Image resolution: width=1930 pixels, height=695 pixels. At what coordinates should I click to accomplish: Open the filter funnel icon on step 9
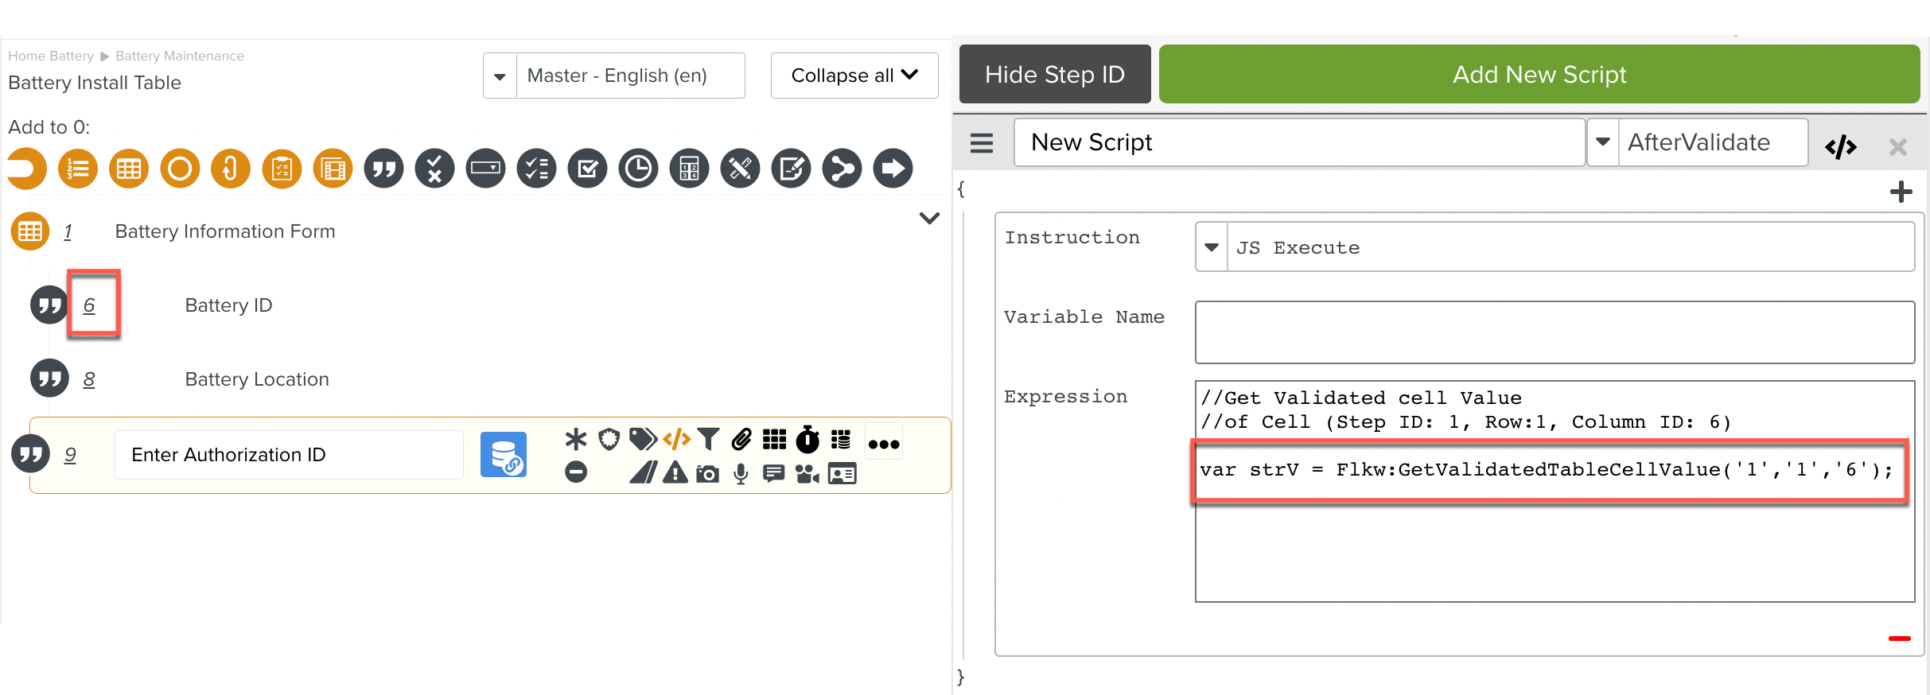[x=708, y=439]
